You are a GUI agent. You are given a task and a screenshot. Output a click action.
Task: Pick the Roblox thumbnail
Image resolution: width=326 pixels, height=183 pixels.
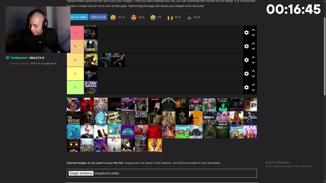click(x=87, y=145)
